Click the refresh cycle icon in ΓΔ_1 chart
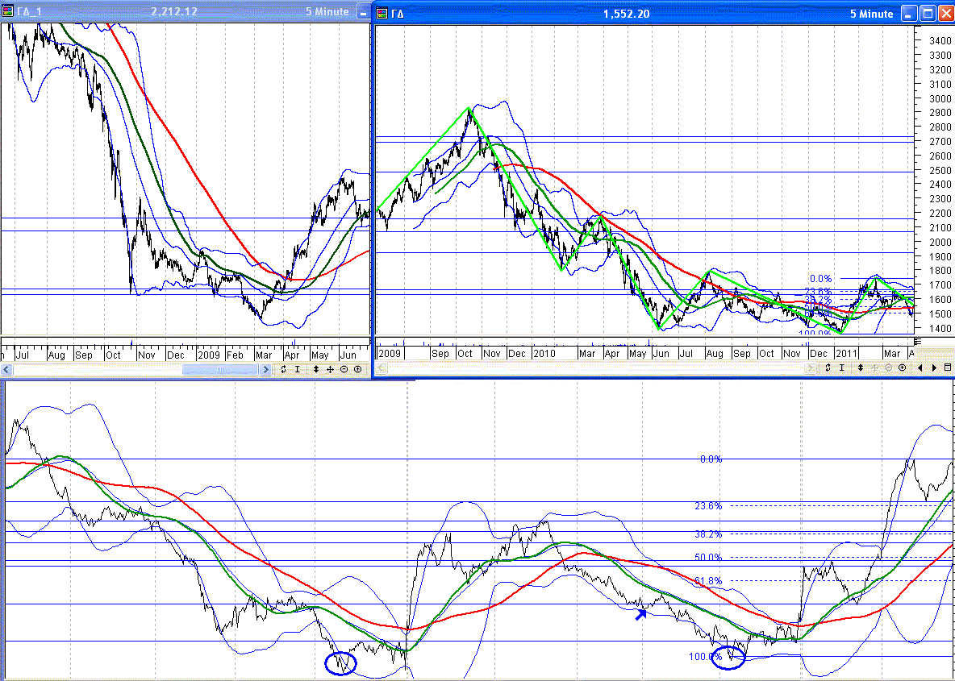955x681 pixels. click(x=283, y=369)
